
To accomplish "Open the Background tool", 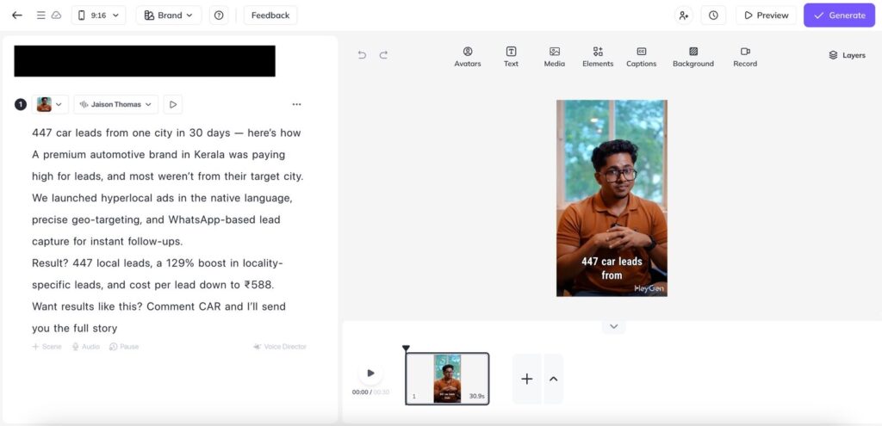I will tap(693, 57).
